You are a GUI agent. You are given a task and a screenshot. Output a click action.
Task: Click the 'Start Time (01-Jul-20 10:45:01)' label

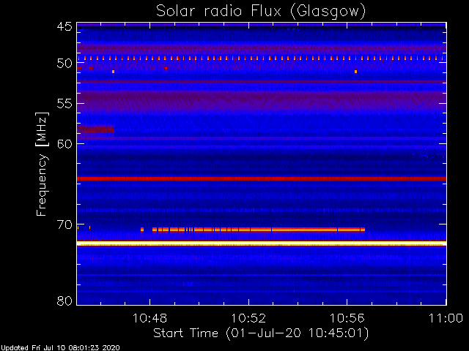tap(261, 333)
